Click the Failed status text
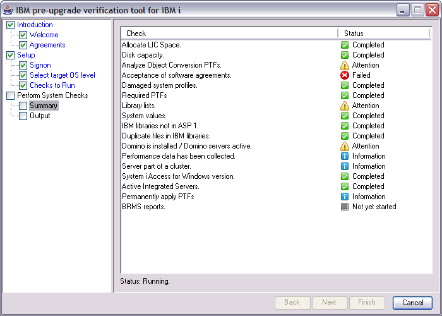Image resolution: width=442 pixels, height=316 pixels. point(361,75)
